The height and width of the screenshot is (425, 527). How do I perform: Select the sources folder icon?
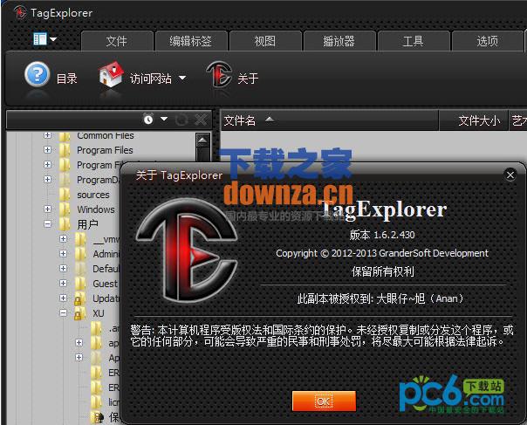[65, 195]
